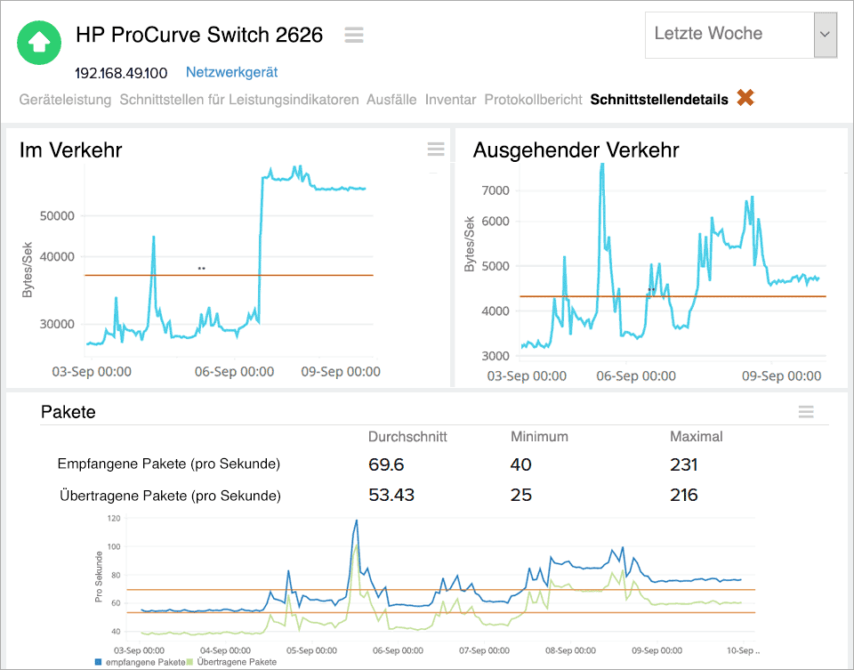
Task: Close the Schnittstellendetails tab via orange X
Action: tap(745, 98)
